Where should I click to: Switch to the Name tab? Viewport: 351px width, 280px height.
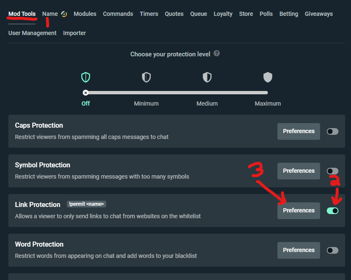50,14
